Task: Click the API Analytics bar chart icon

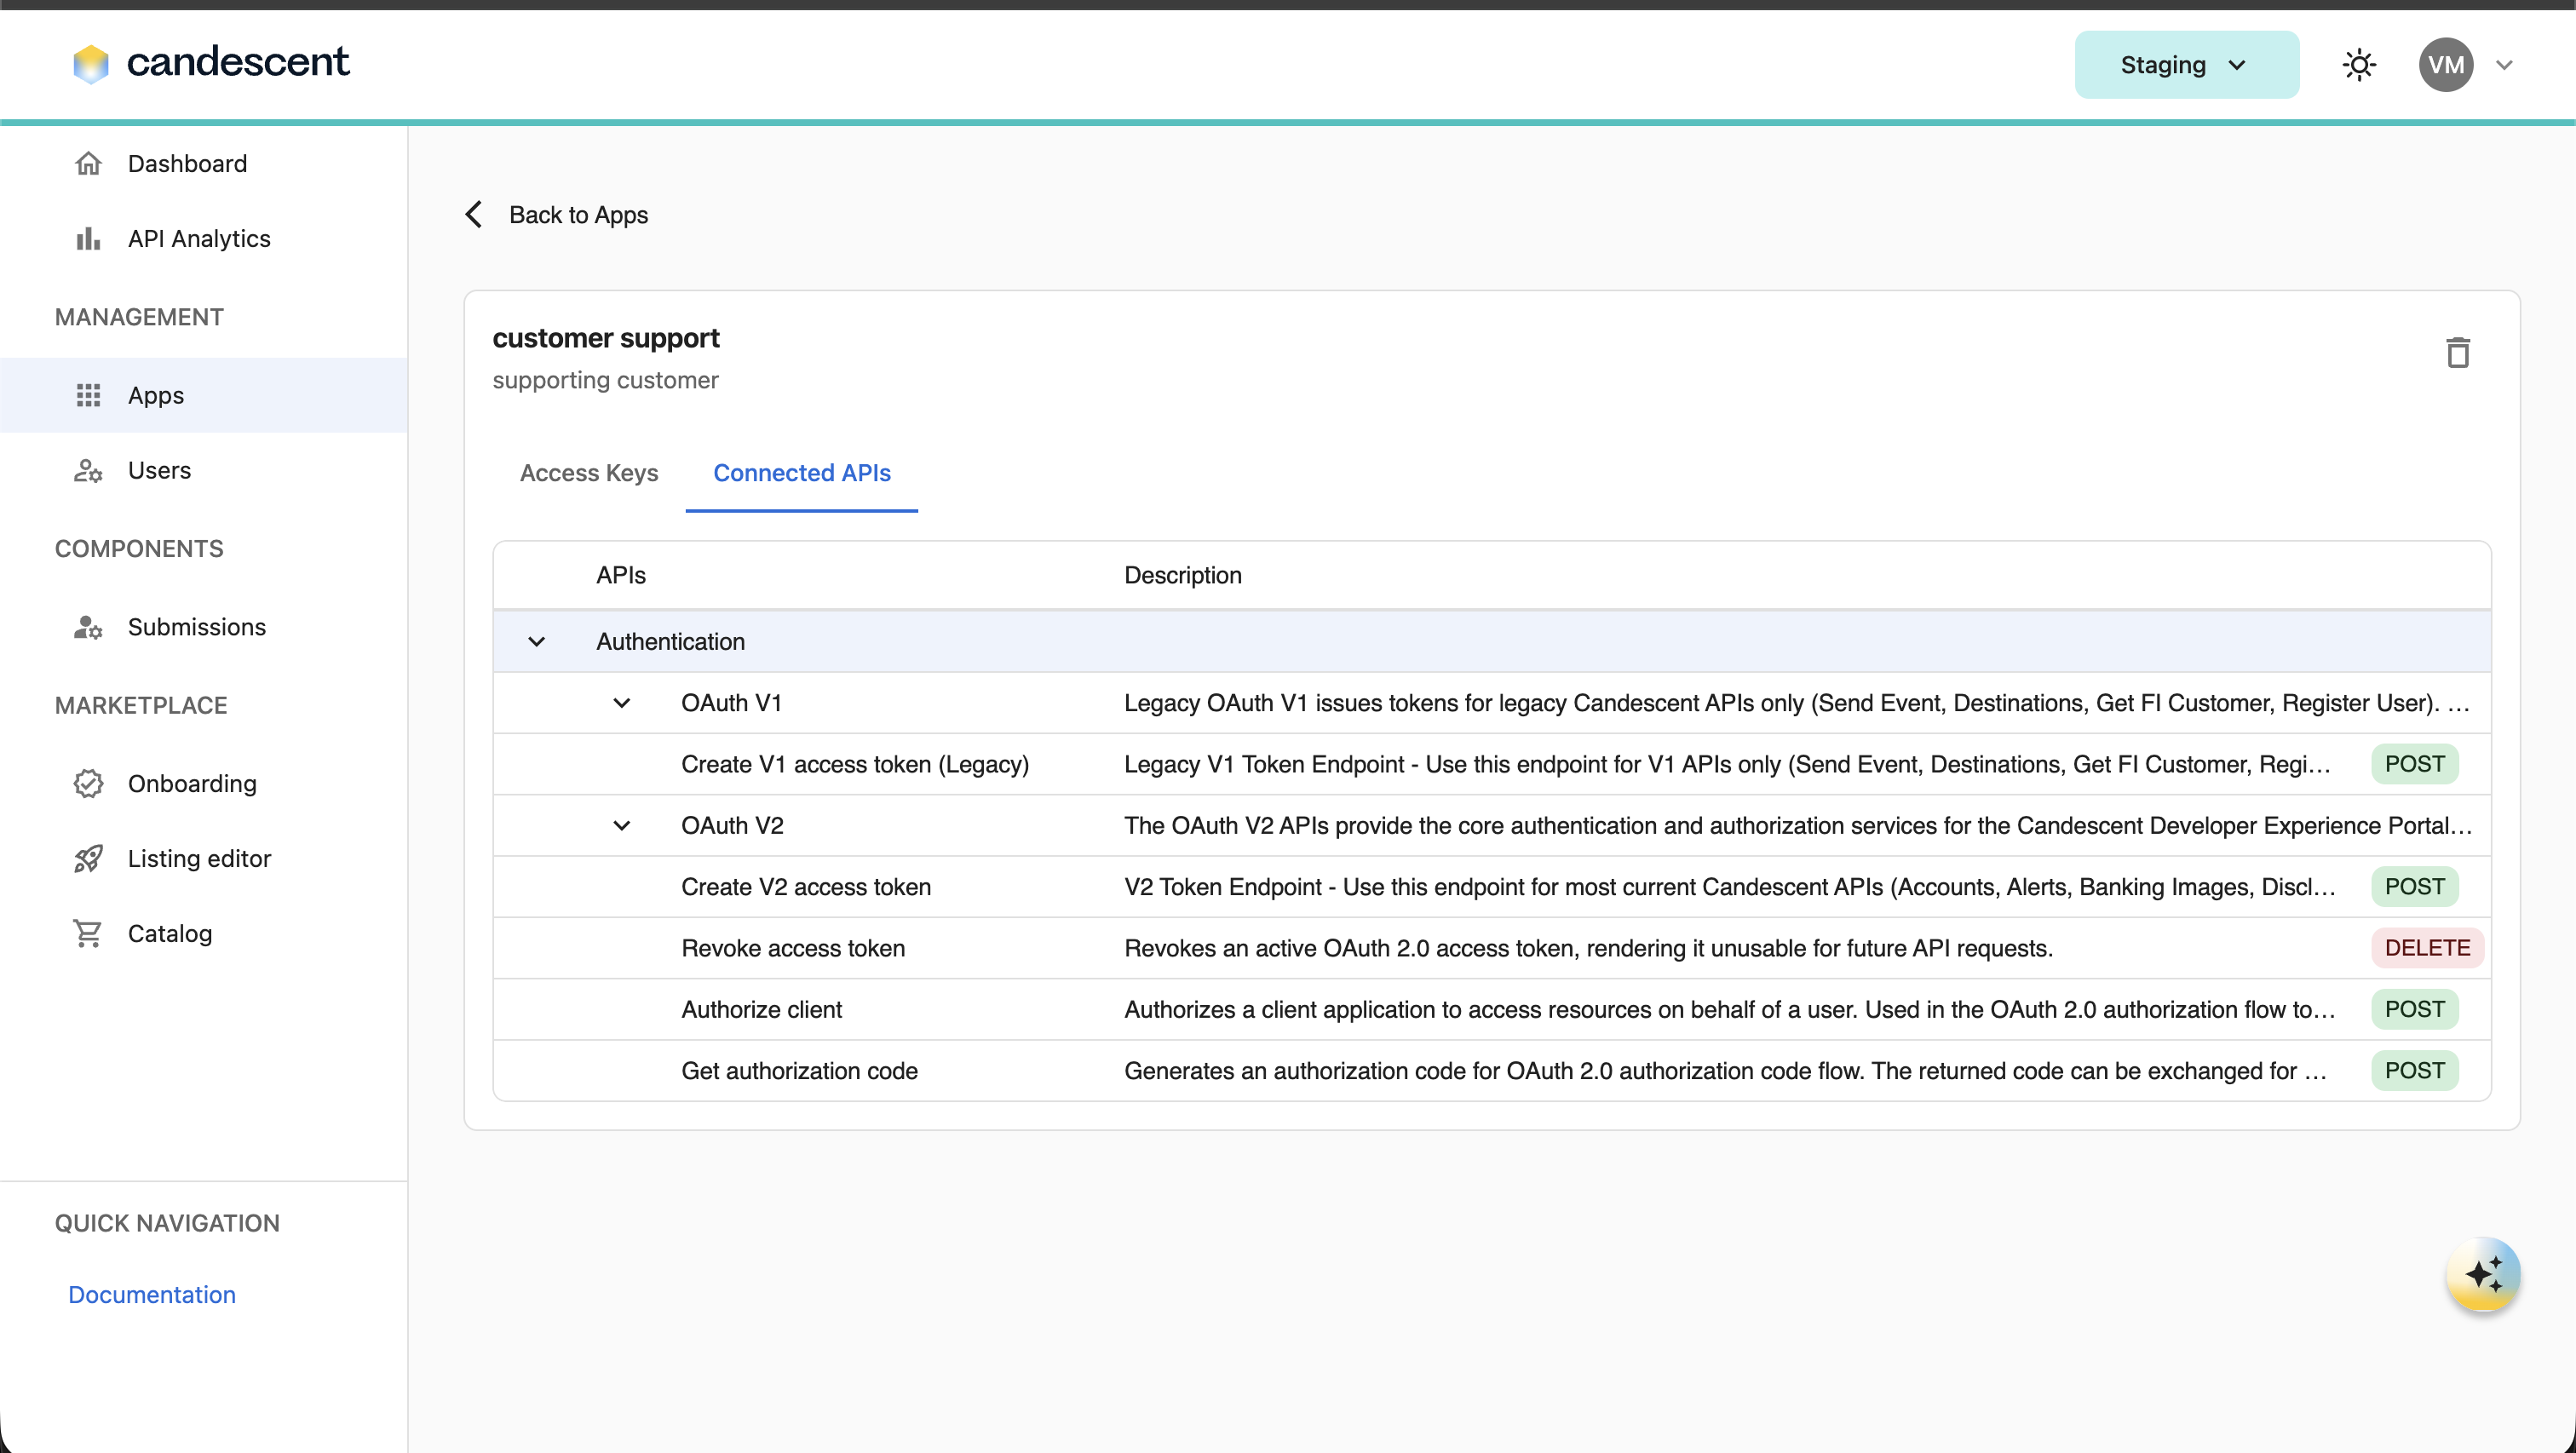Action: 88,238
